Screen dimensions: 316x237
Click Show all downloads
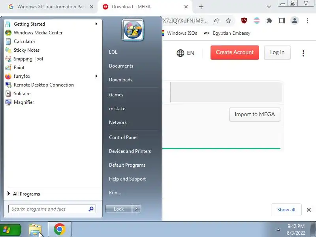[286, 210]
